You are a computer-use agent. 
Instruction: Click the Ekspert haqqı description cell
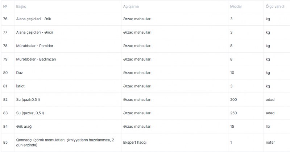click(x=134, y=142)
